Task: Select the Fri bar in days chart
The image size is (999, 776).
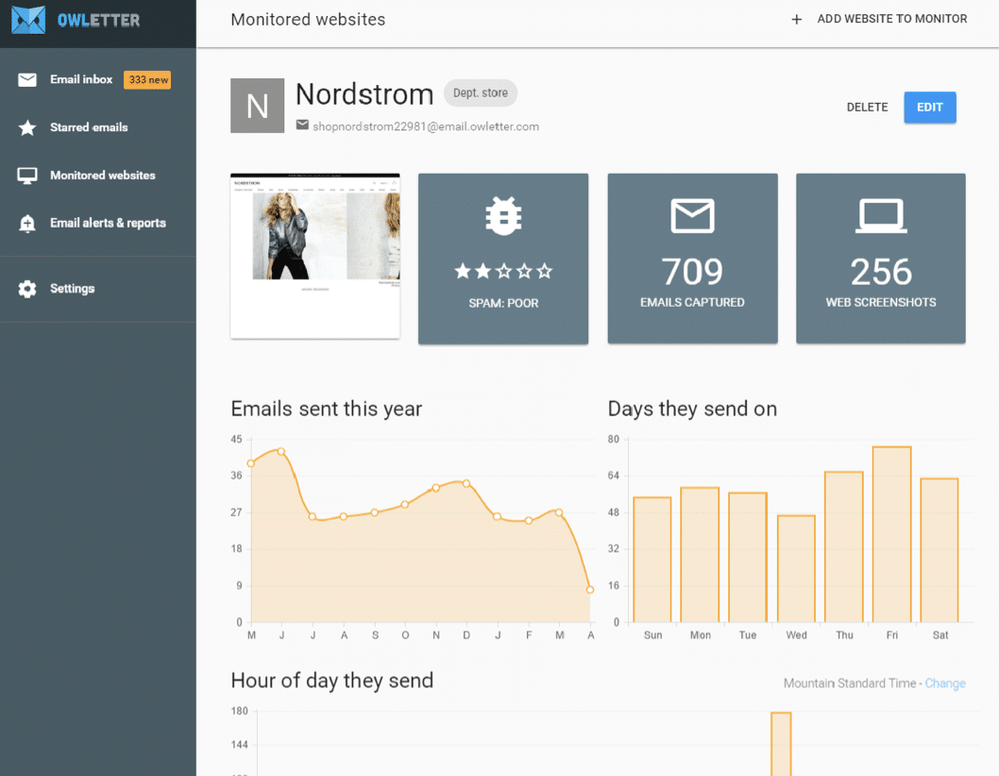Action: [891, 533]
